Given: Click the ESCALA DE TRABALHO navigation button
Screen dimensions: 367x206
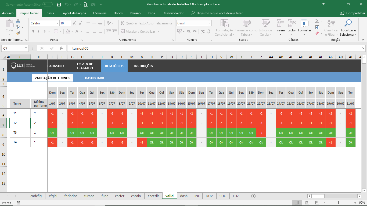Looking at the screenshot, I should 85,66.
